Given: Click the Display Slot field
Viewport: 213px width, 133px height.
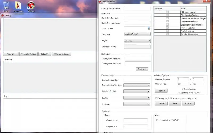Looking at the screenshot, I should point(136,127).
